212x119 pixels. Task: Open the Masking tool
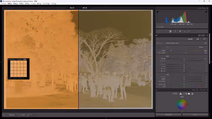tap(189, 31)
